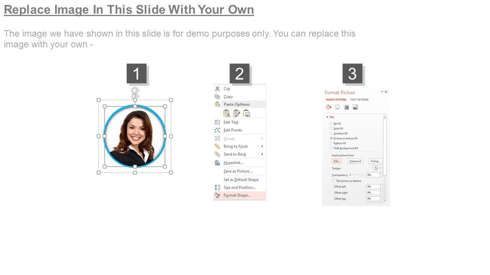The image size is (490, 275).
Task: Collapse the FILL section
Action: 327,117
